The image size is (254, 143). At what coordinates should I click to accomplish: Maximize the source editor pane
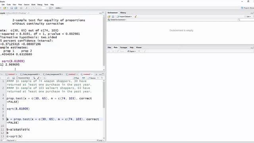tap(103, 74)
